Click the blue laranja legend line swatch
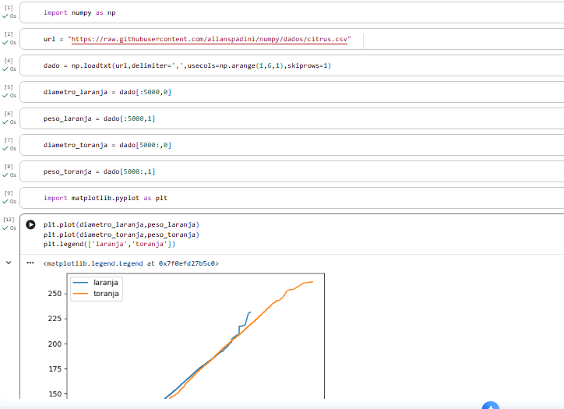 click(x=80, y=283)
